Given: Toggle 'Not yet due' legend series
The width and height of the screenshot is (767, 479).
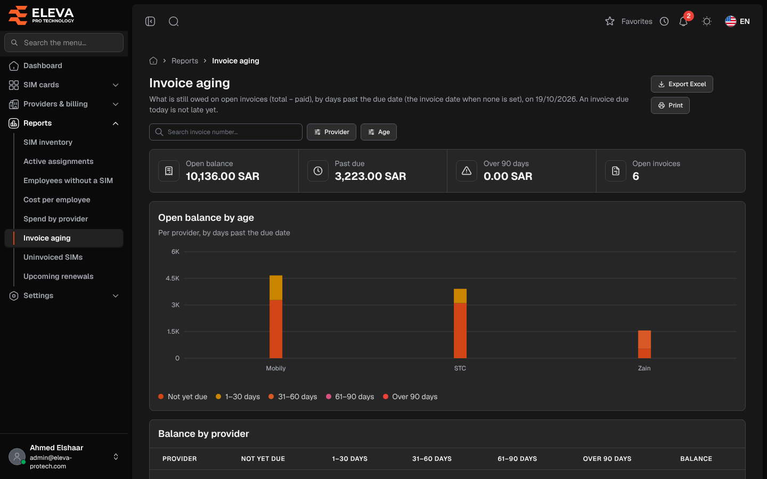Looking at the screenshot, I should tap(183, 397).
